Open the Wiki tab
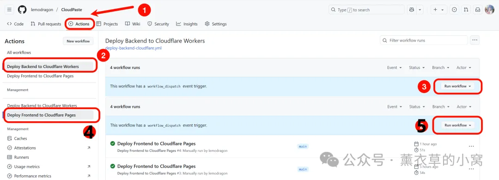499x180 pixels. click(133, 24)
